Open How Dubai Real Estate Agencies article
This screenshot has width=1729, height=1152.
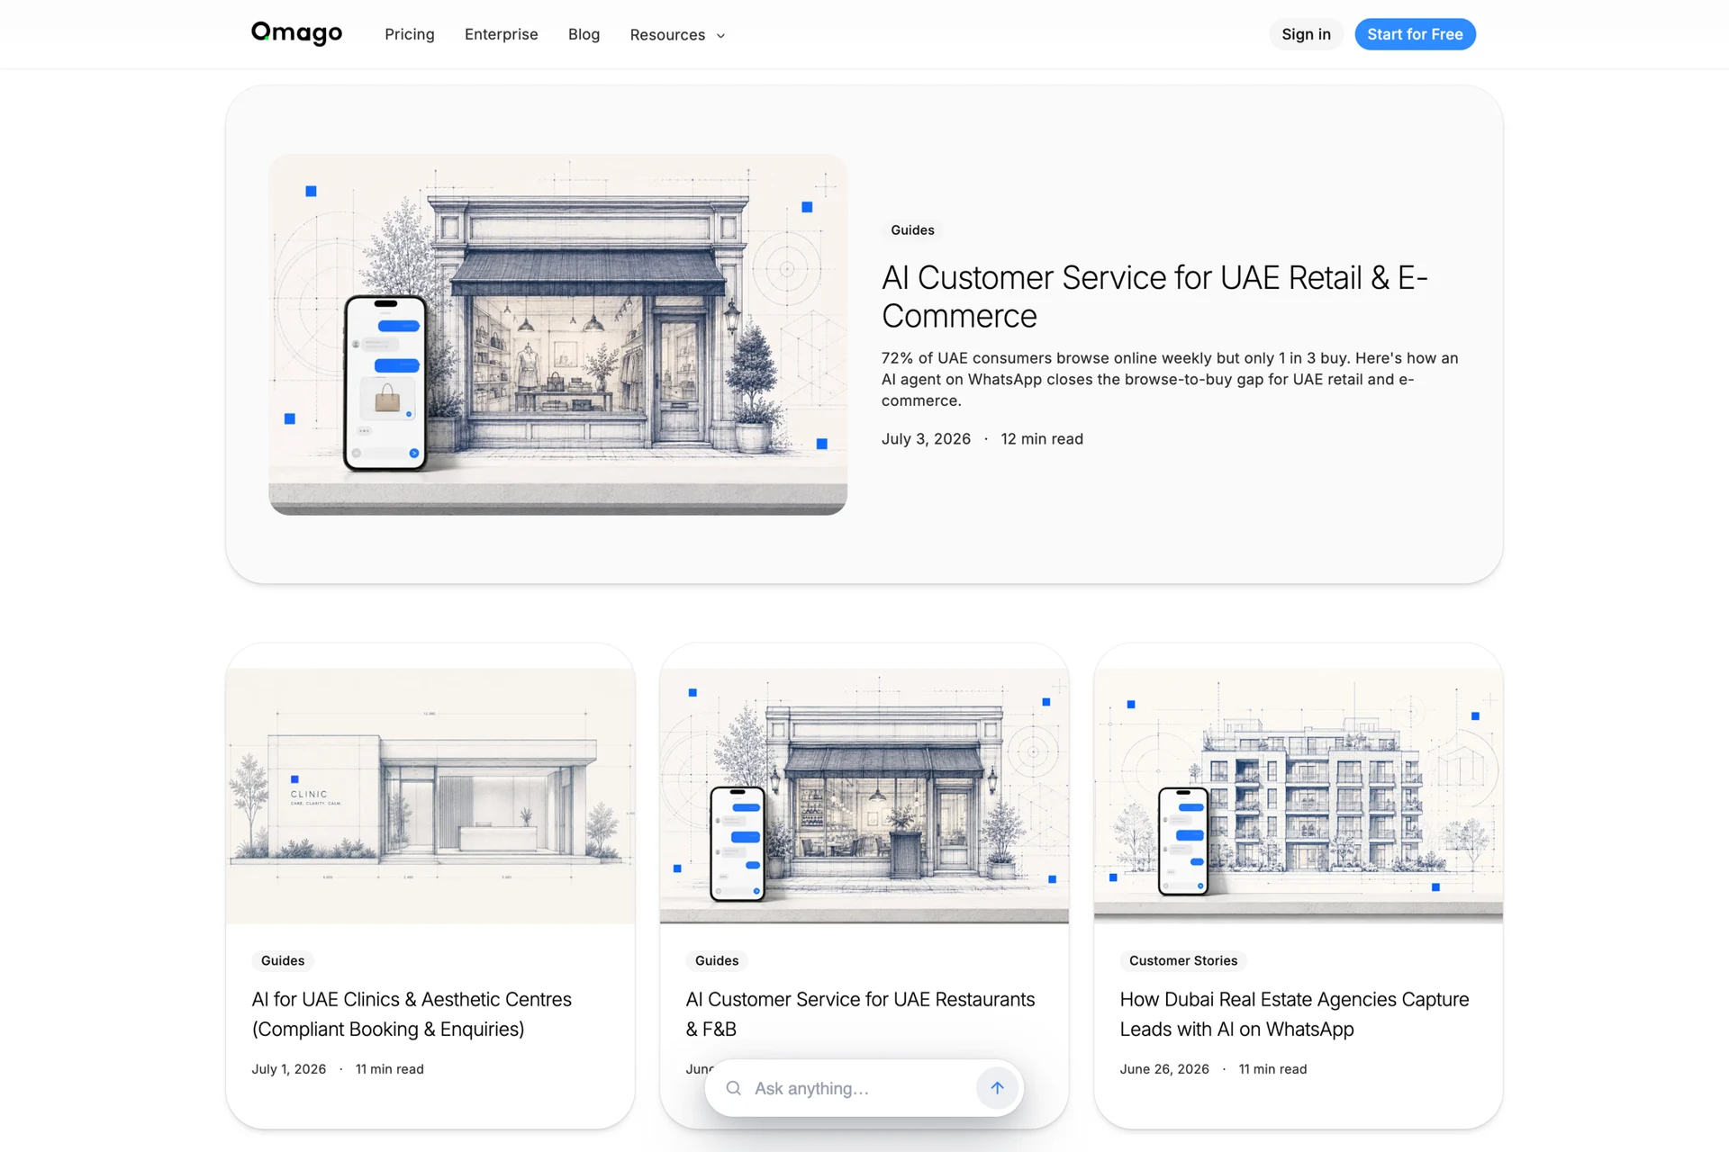tap(1294, 1014)
